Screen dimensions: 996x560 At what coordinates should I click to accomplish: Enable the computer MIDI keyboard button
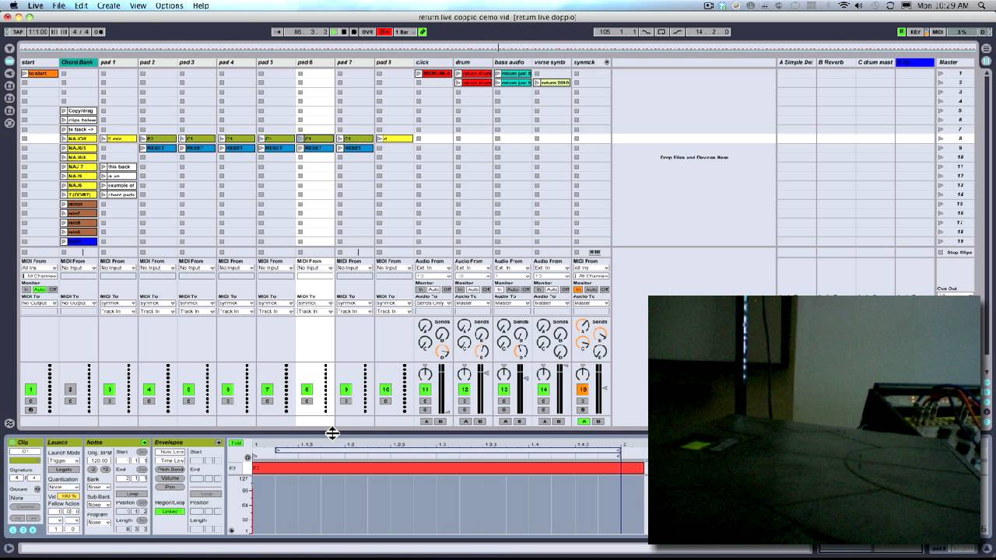tap(901, 32)
